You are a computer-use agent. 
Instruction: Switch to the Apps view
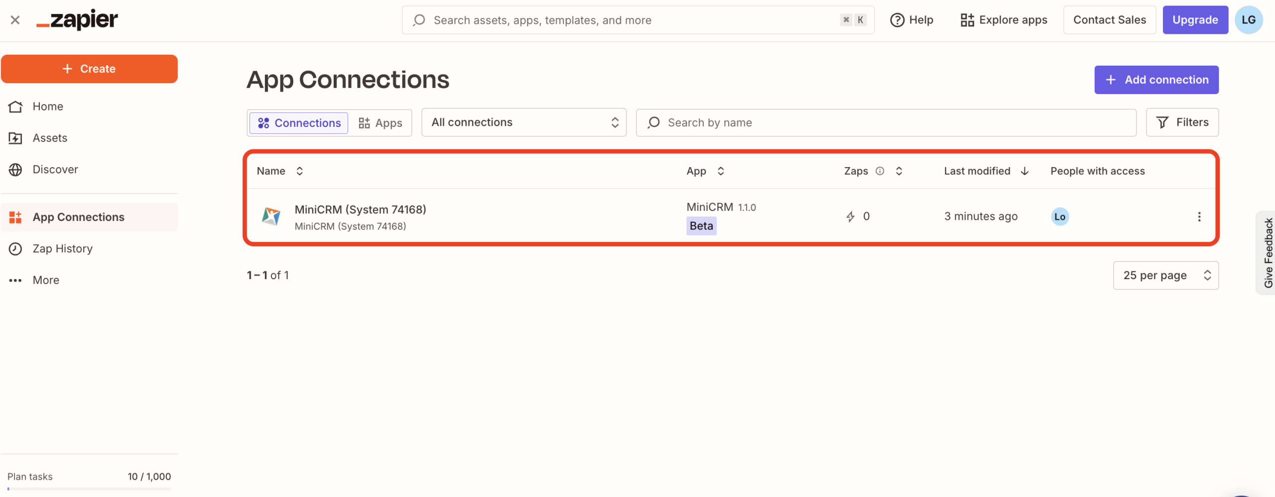tap(381, 123)
